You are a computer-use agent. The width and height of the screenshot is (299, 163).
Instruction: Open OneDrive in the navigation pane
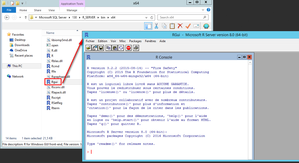click(21, 50)
